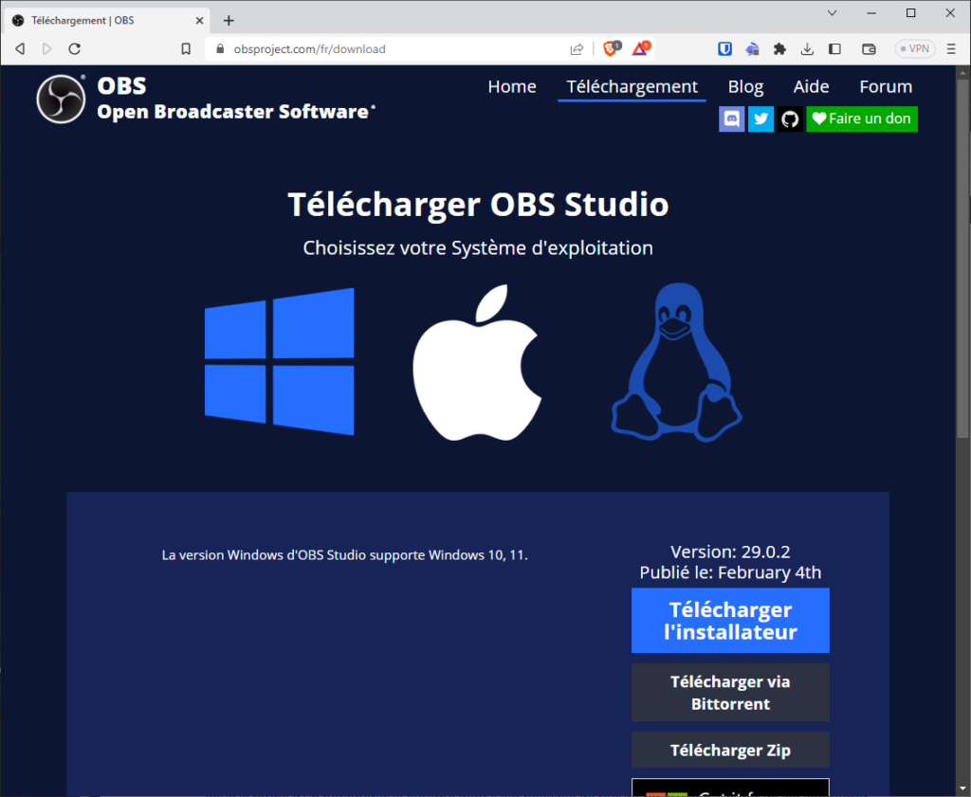Viewport: 971px width, 797px height.
Task: Select the Apple macOS icon
Action: [478, 363]
